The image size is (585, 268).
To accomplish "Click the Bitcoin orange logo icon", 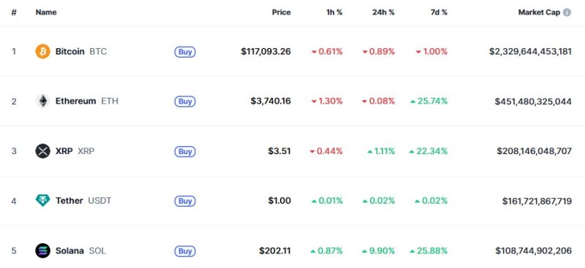I will (42, 51).
